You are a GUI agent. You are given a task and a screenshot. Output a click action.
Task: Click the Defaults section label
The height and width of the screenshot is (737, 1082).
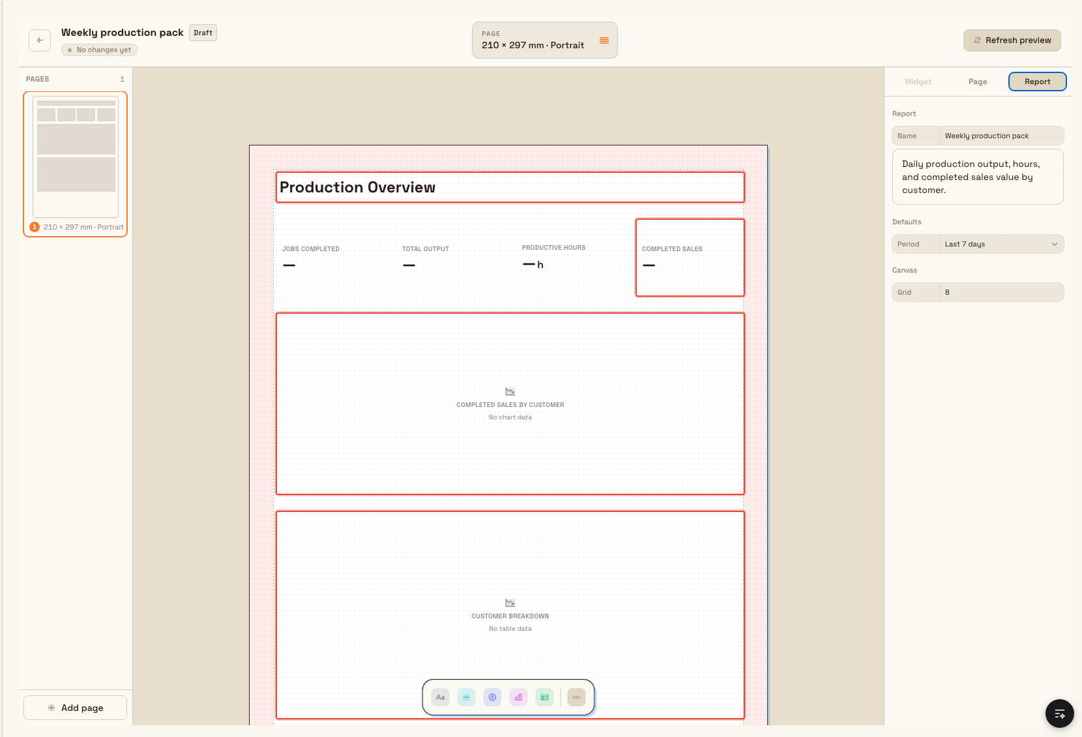click(907, 222)
